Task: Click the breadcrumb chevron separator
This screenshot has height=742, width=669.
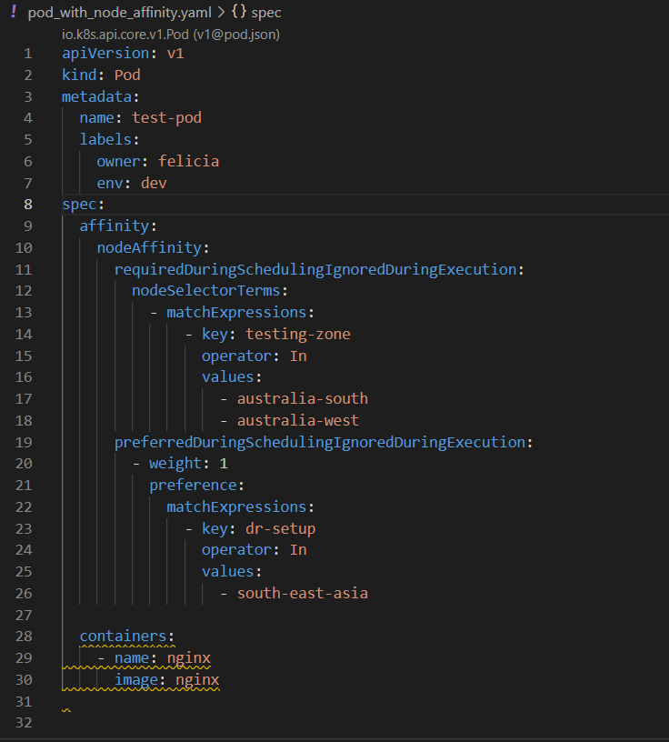Action: pos(221,13)
